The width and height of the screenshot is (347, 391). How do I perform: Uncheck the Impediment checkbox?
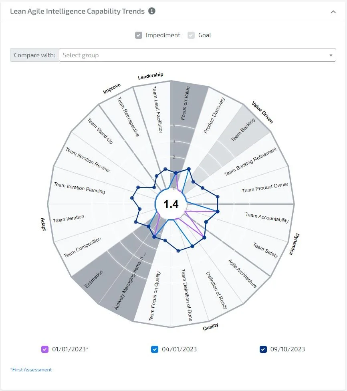pyautogui.click(x=138, y=35)
